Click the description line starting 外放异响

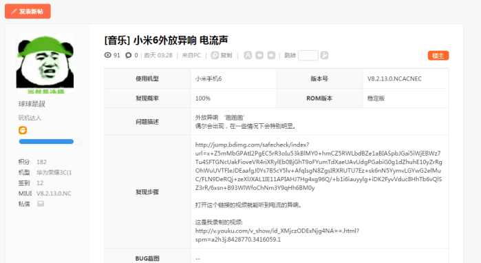(x=220, y=118)
